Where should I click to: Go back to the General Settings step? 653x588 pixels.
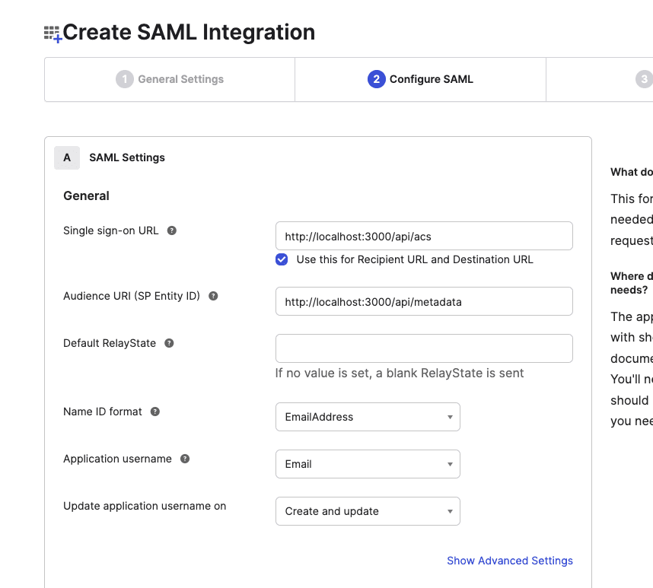pos(169,78)
